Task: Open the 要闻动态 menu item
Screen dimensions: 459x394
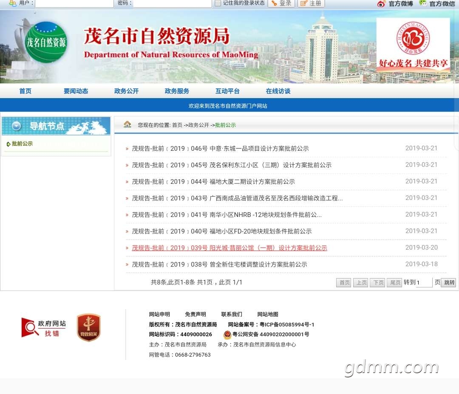Action: tap(76, 91)
